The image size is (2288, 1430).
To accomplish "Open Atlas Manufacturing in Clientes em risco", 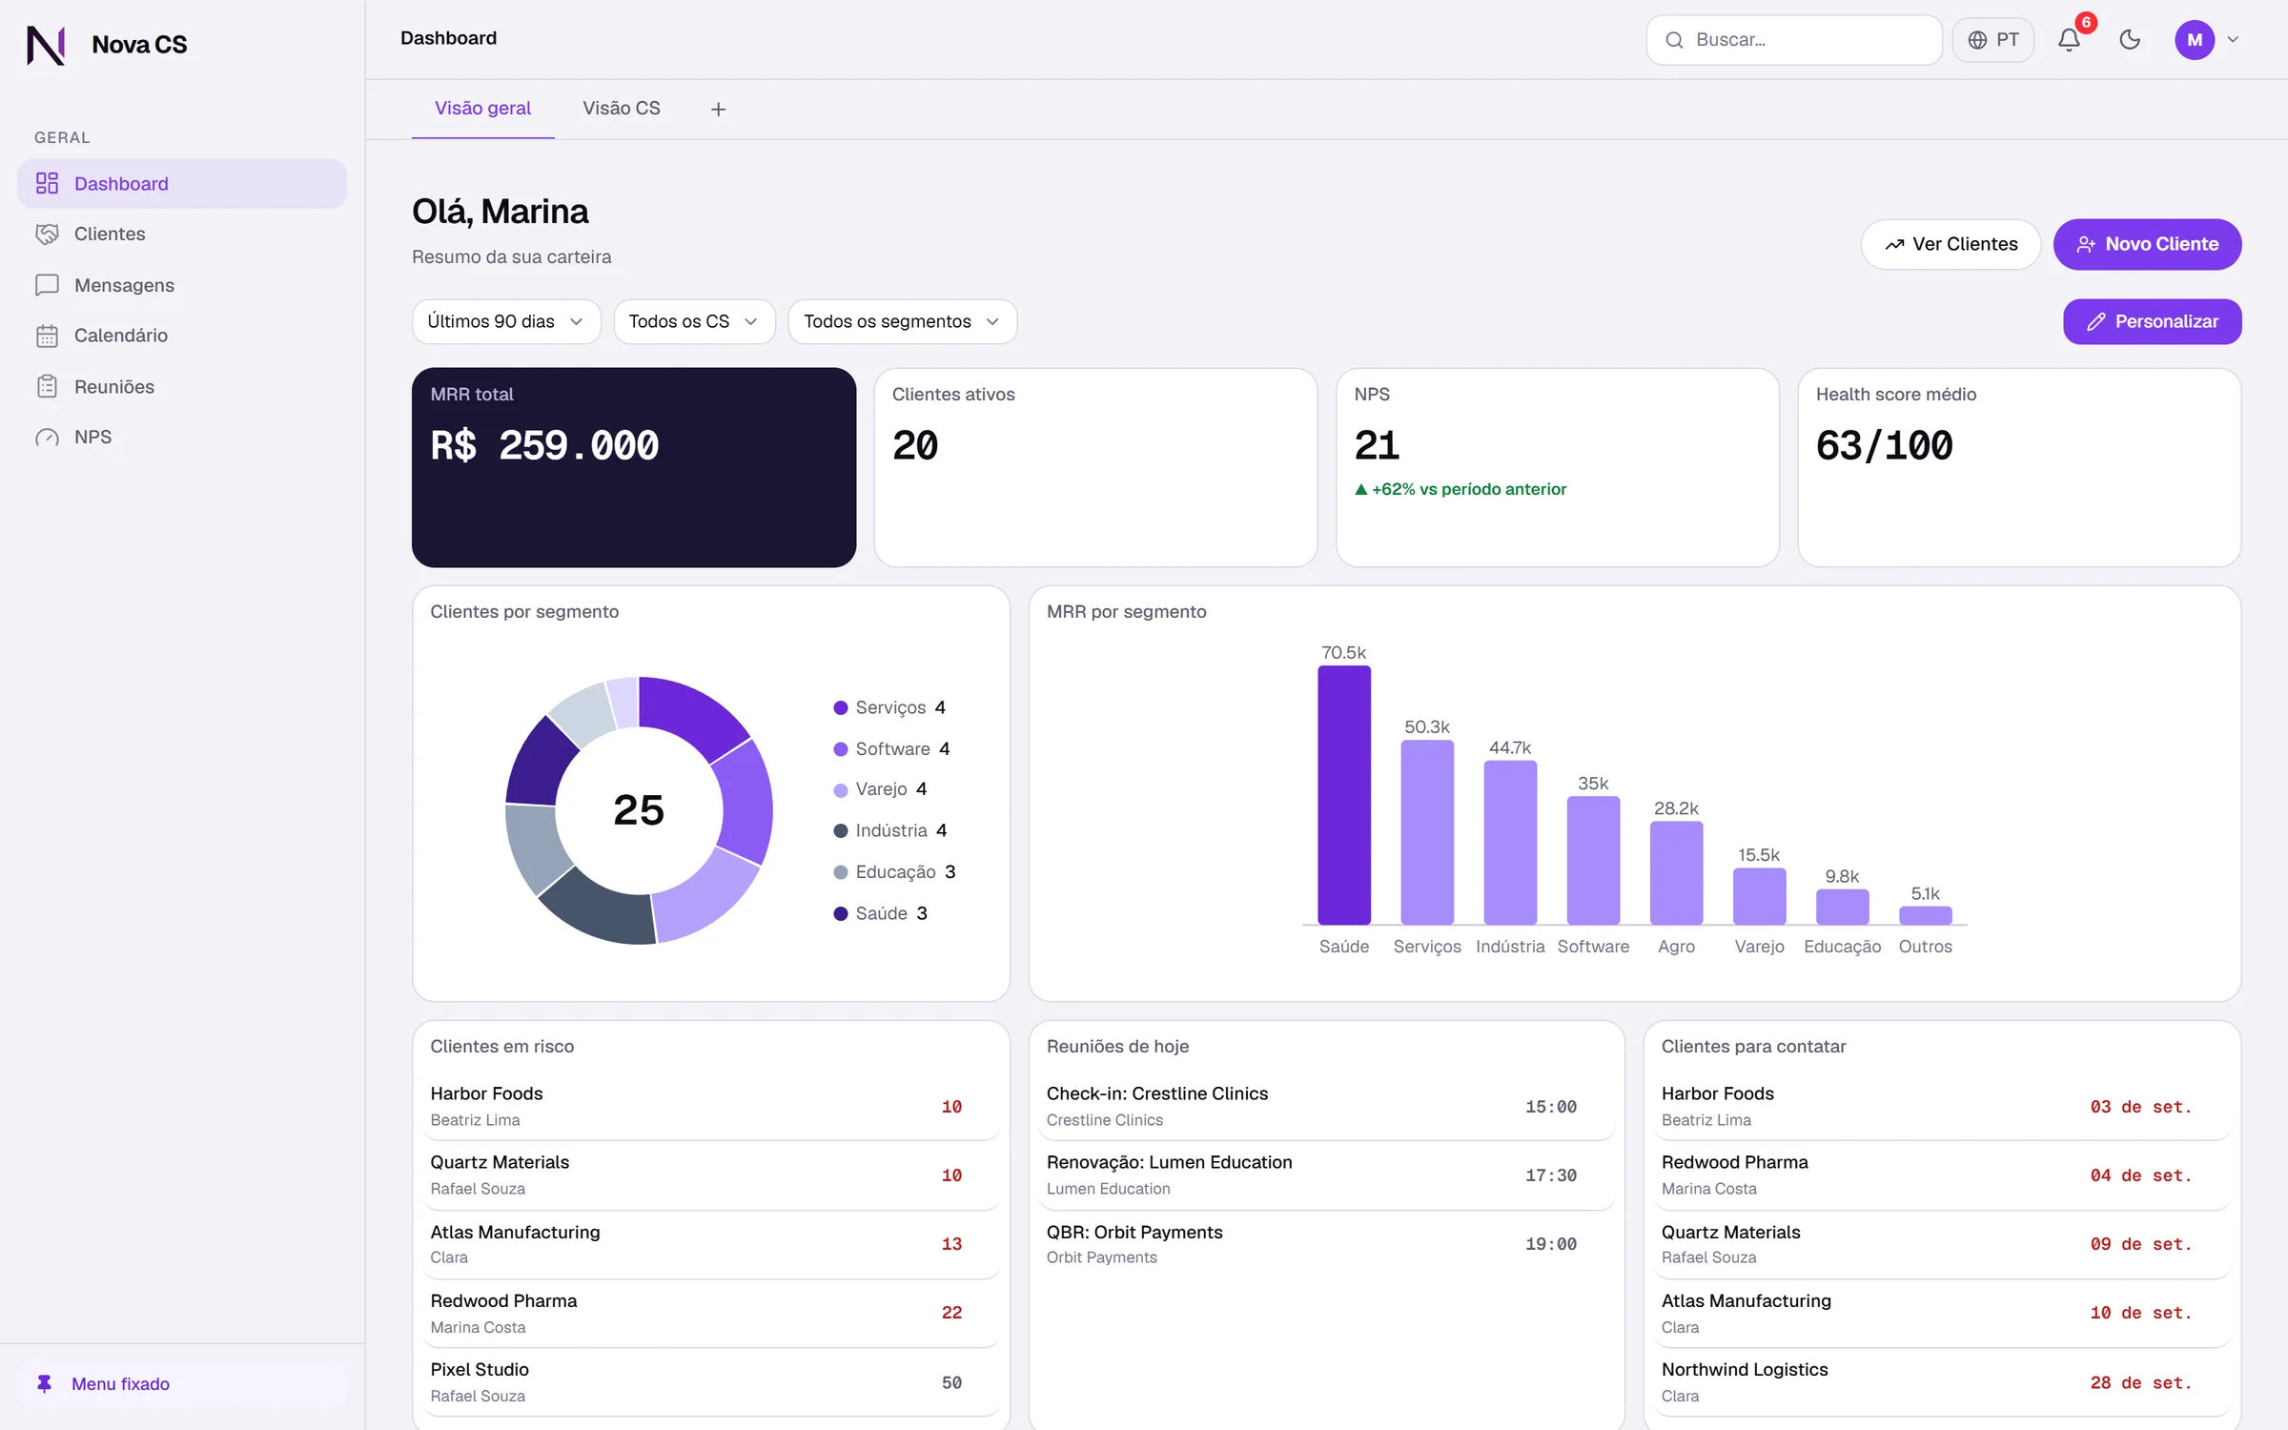I will point(711,1244).
